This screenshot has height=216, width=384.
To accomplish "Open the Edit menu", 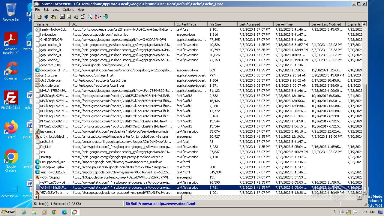I will coord(46,10).
